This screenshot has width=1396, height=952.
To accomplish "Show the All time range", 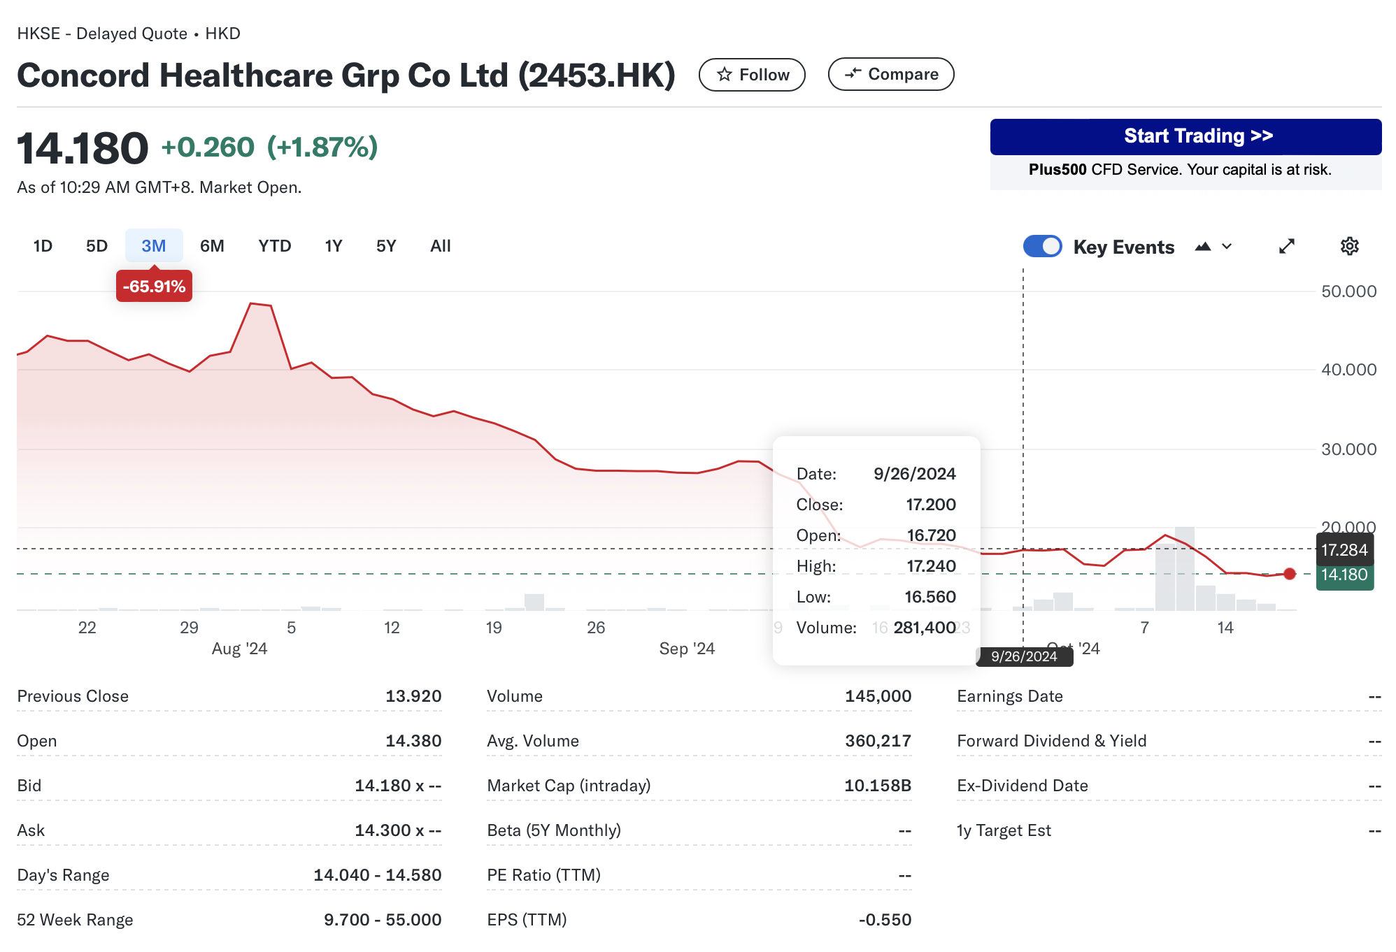I will [441, 246].
